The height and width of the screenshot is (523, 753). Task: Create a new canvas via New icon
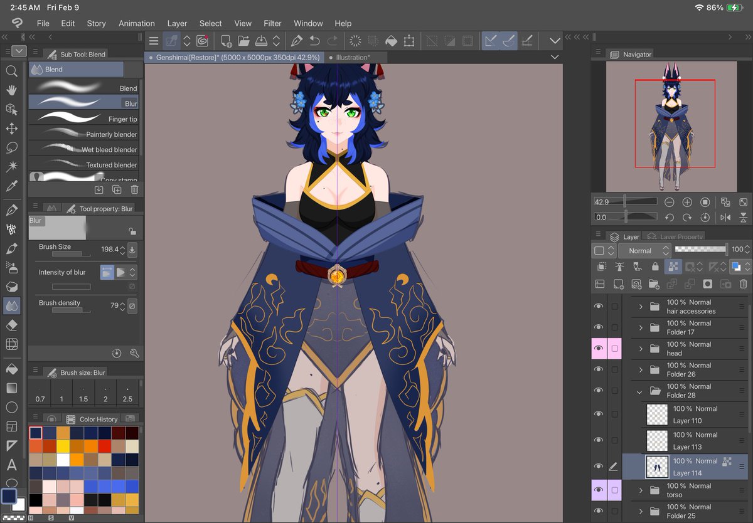pyautogui.click(x=226, y=41)
